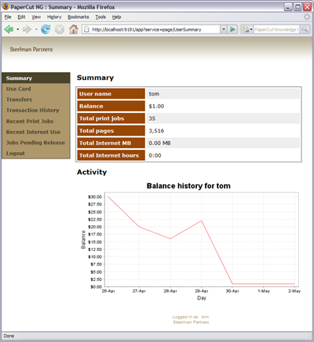This screenshot has height=342, width=314.
Task: Click the total pages value 3,516
Action: pyautogui.click(x=156, y=131)
